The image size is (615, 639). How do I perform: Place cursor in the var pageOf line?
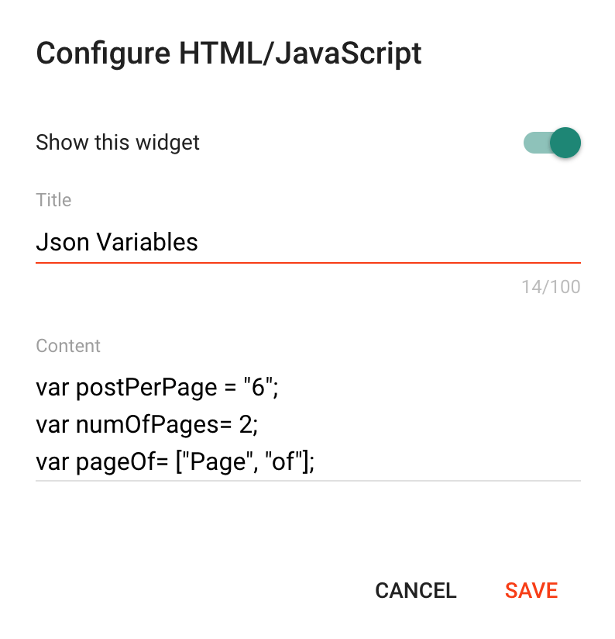coord(175,461)
